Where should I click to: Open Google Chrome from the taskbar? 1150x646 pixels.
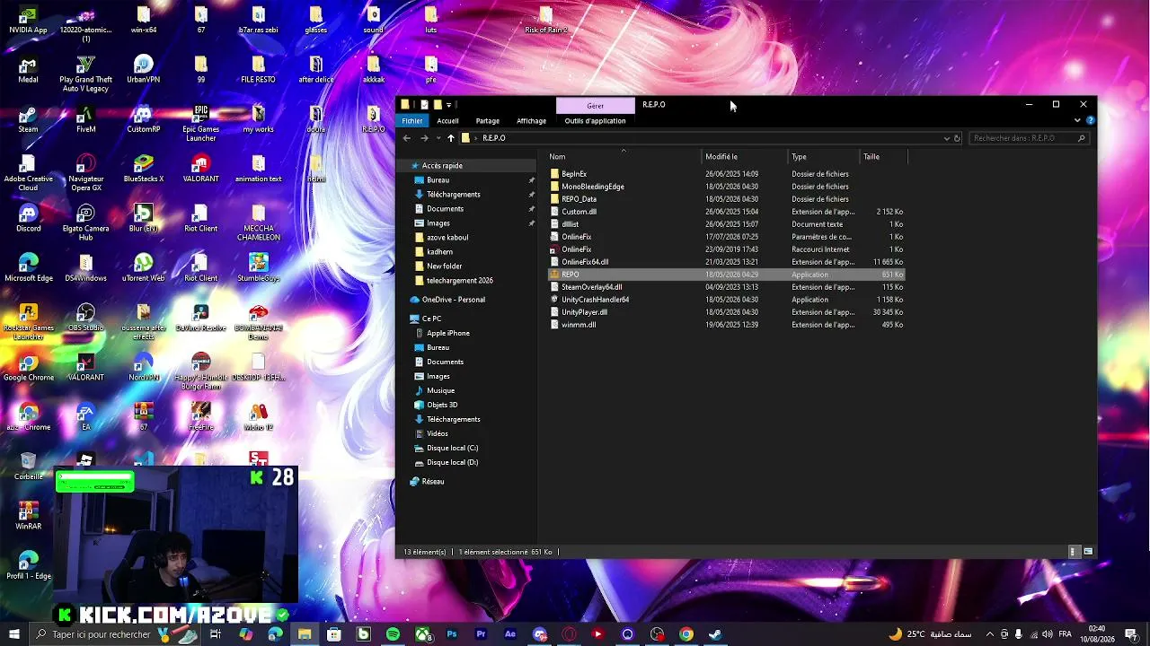coord(686,634)
